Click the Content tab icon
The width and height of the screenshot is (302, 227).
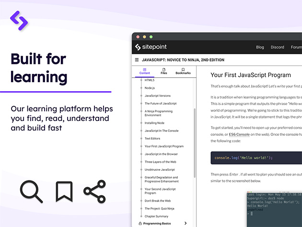145,70
